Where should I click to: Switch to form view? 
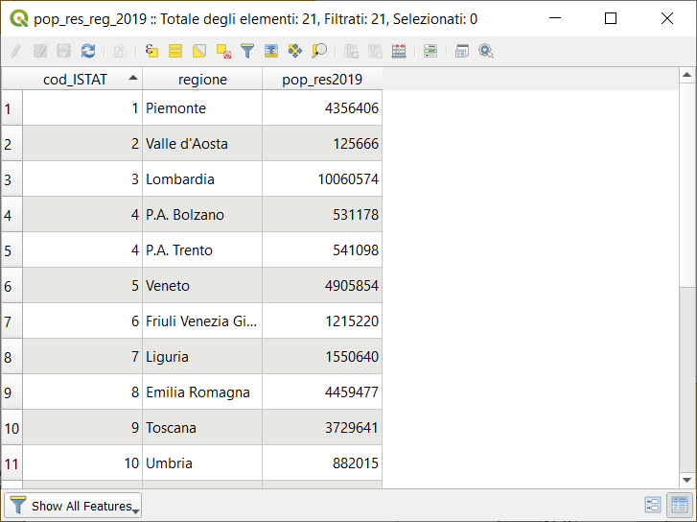(653, 505)
